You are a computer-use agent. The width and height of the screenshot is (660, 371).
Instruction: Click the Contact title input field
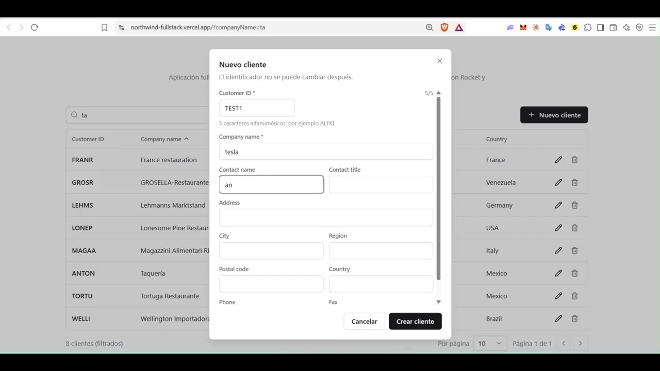[x=381, y=184]
